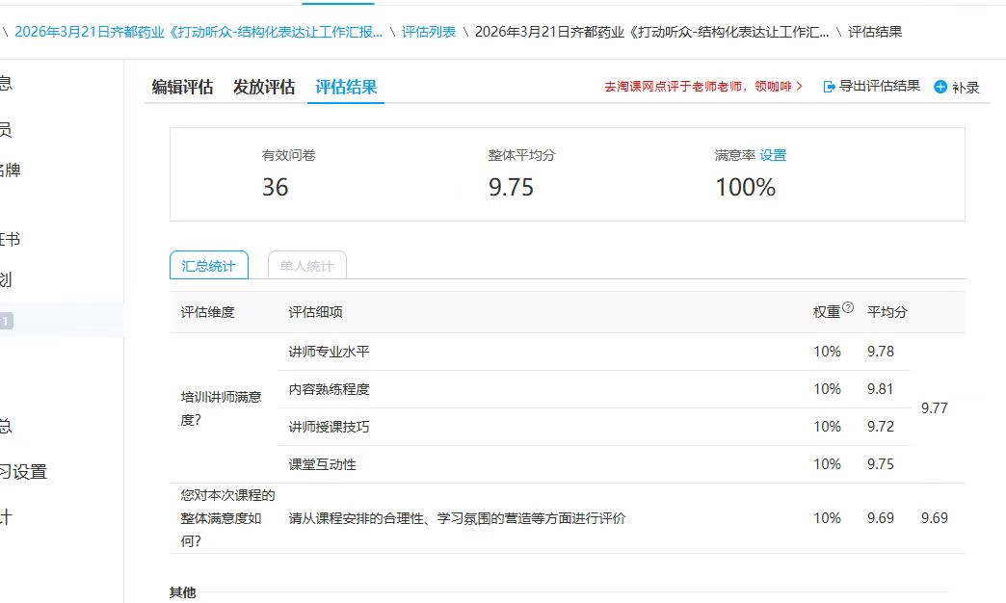Click the 有效问卷 count of 36
Screen dimensions: 1006x603
(276, 187)
